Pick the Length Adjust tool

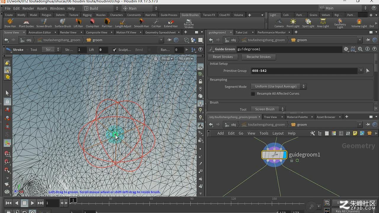tap(123, 23)
